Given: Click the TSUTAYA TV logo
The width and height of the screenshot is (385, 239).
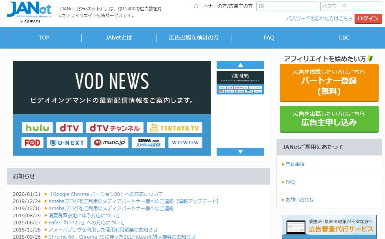Looking at the screenshot, I should click(175, 128).
